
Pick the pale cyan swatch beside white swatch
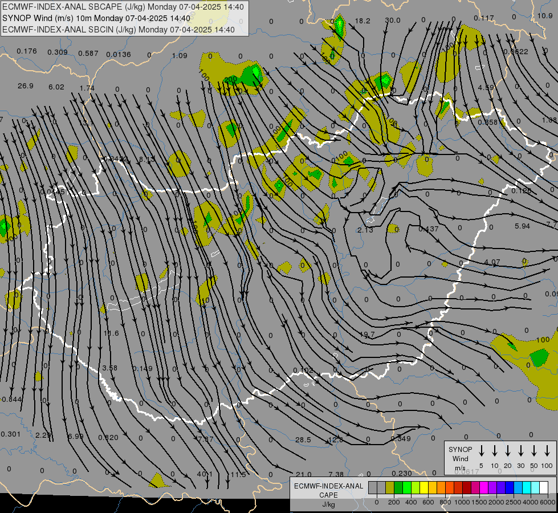pos(535,487)
